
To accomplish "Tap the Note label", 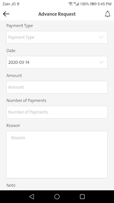I will click(x=11, y=185).
